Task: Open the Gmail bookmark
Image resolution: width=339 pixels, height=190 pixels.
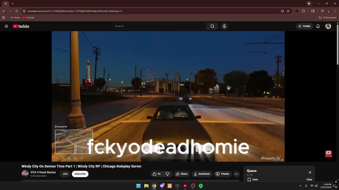Action: [x=15, y=18]
